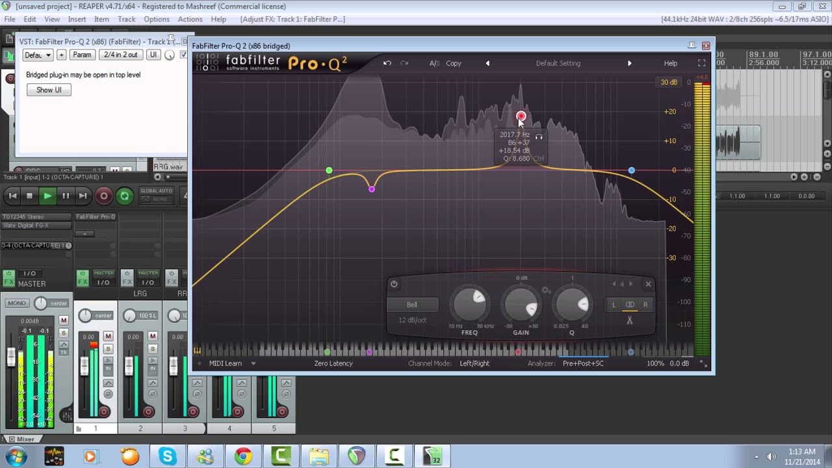Click the 2/4 in 2 out routing button
The height and width of the screenshot is (468, 832).
click(x=121, y=55)
